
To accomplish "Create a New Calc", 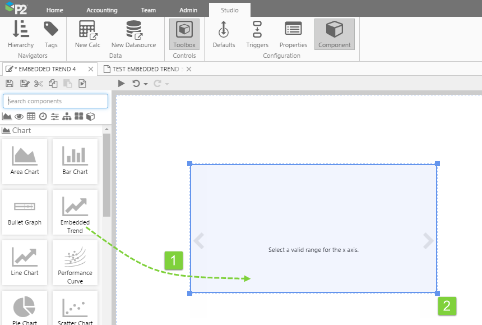I will click(87, 34).
